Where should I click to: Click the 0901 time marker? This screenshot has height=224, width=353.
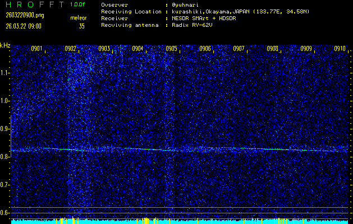pyautogui.click(x=36, y=49)
